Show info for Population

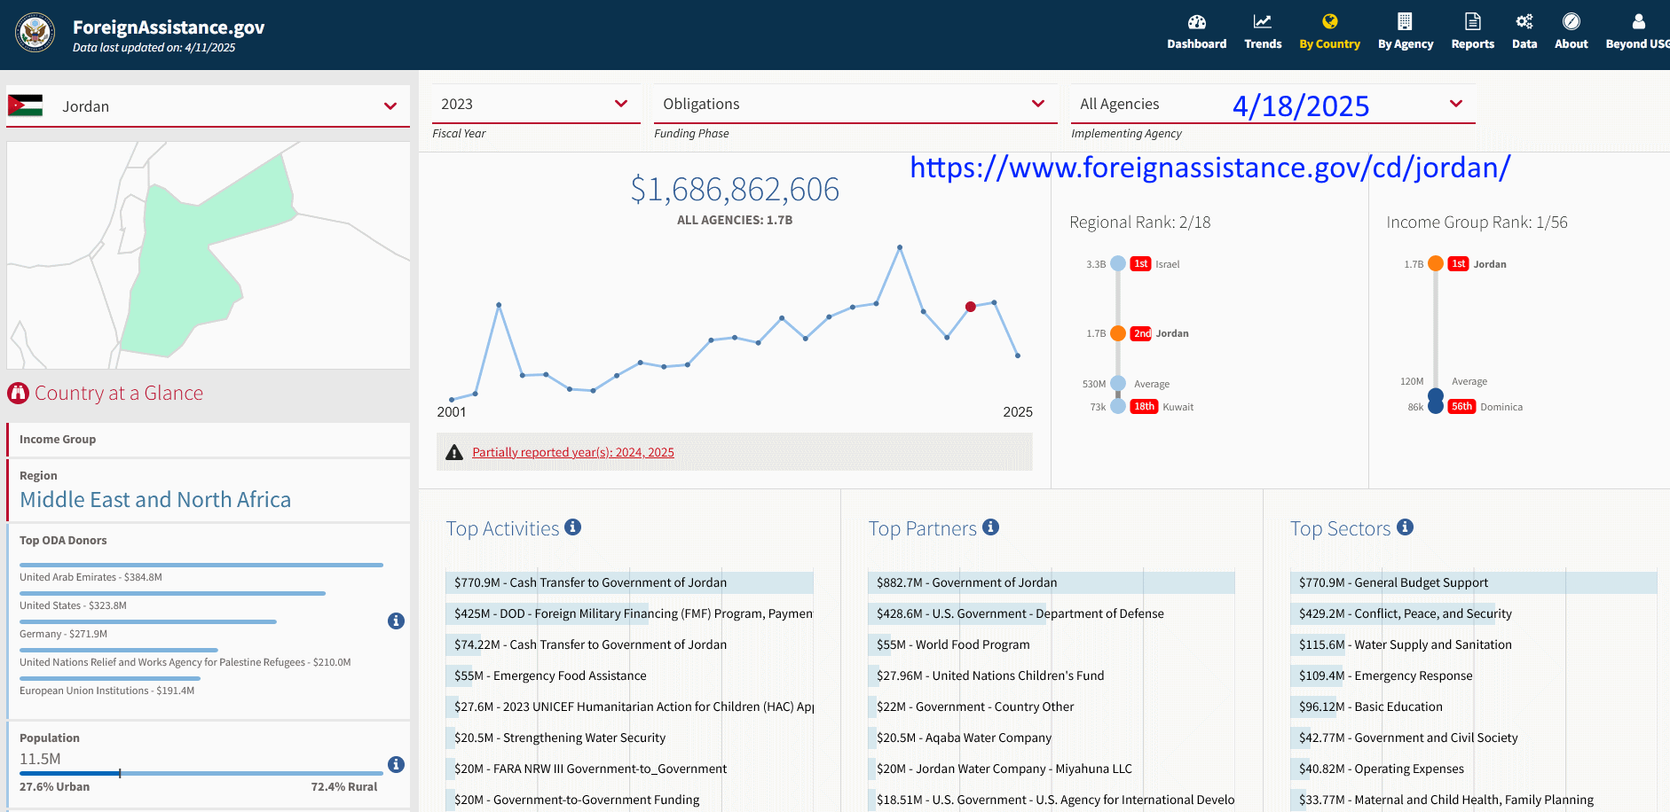click(x=397, y=764)
